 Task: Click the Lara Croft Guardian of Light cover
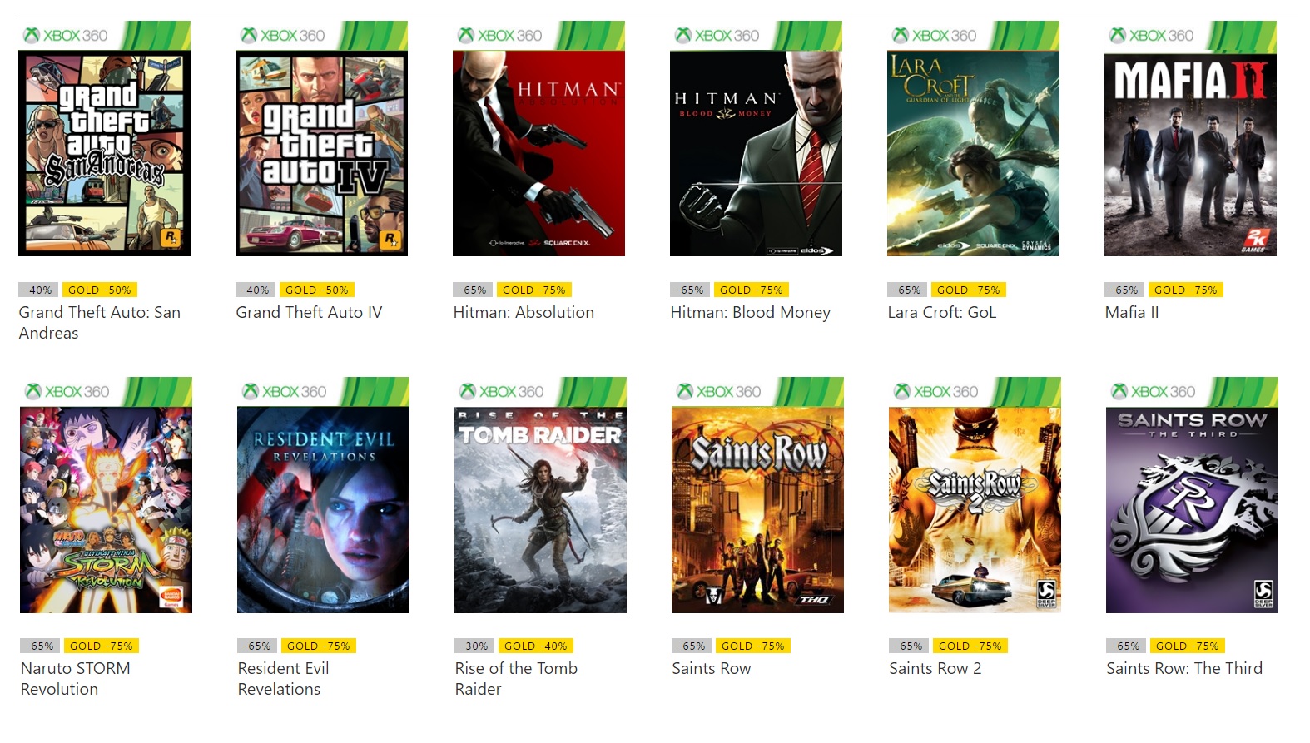click(973, 153)
